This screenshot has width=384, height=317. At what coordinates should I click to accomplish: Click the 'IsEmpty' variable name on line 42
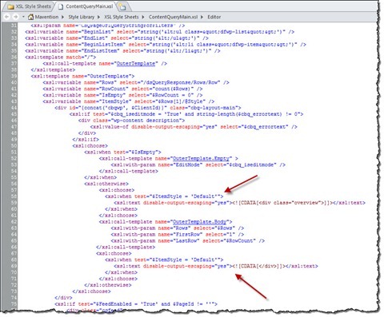pos(112,95)
